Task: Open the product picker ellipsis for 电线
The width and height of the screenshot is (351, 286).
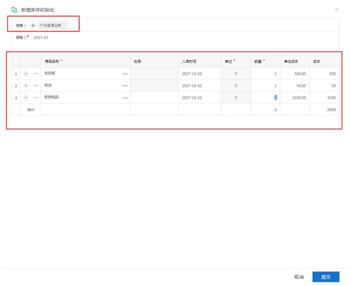Action: [x=125, y=86]
